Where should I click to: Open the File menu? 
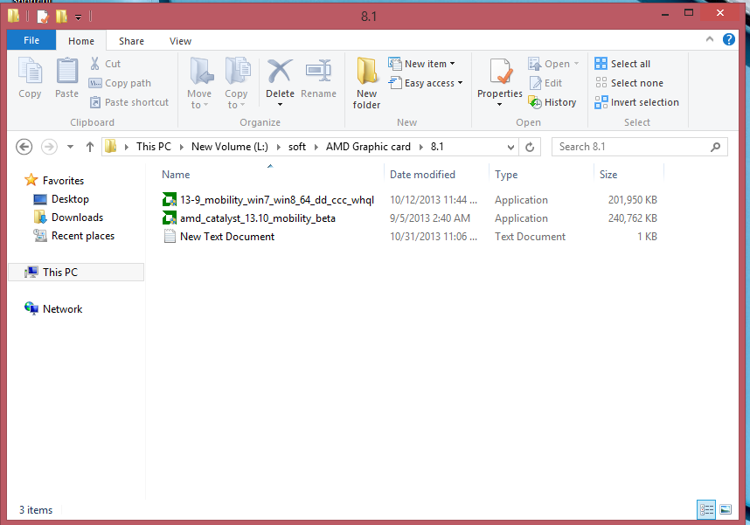31,40
